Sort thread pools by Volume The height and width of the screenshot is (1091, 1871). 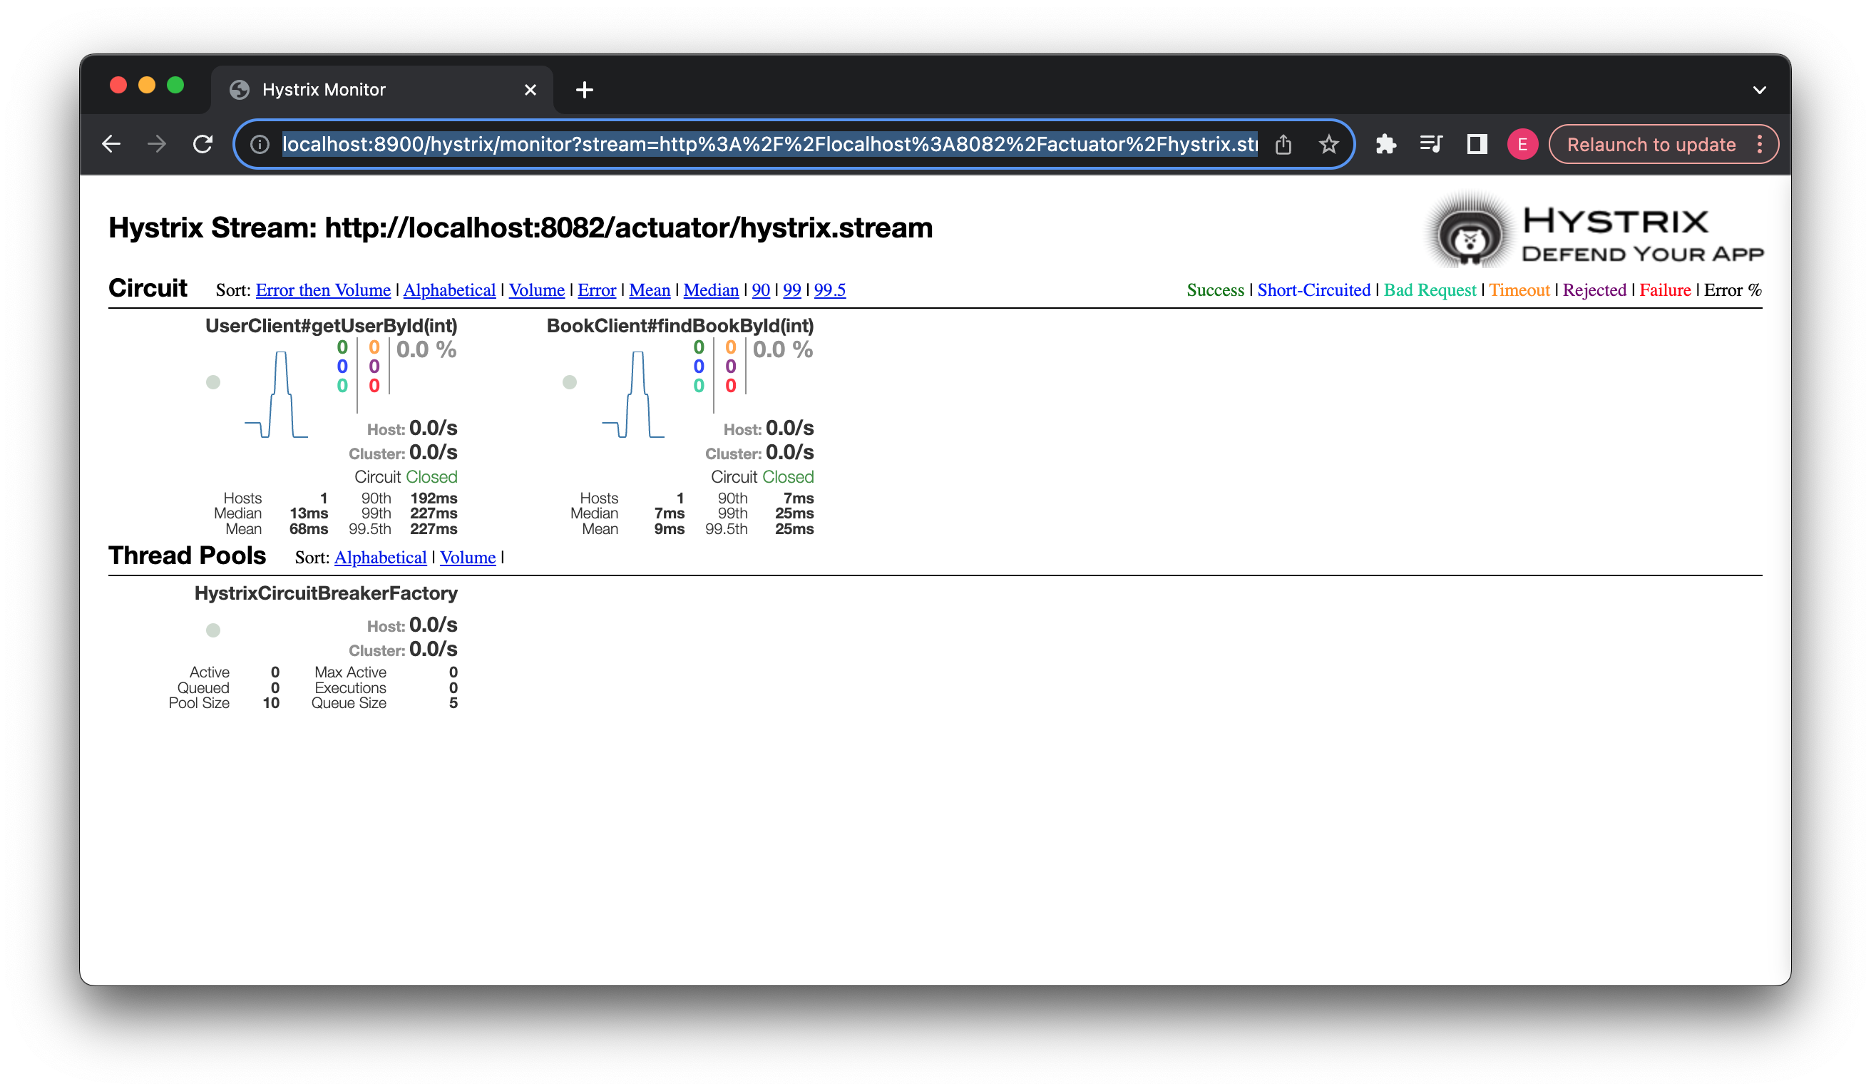click(x=467, y=558)
